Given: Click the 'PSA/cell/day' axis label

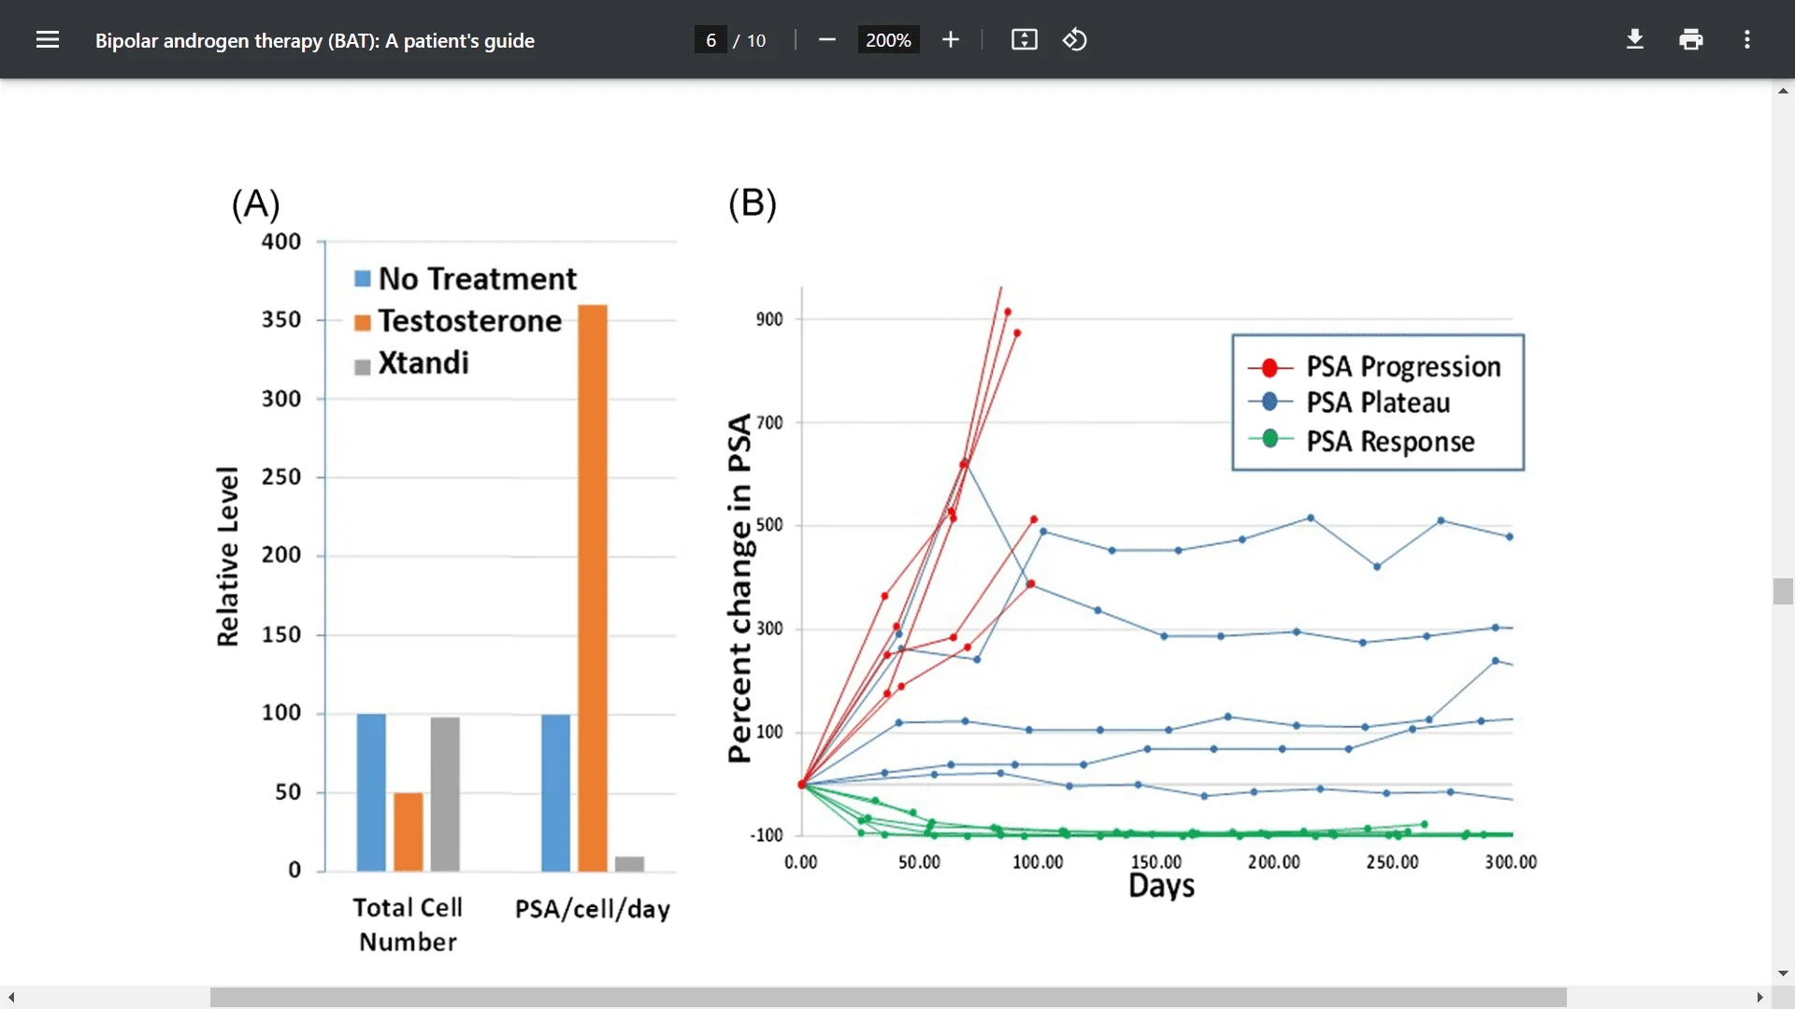Looking at the screenshot, I should pyautogui.click(x=593, y=909).
